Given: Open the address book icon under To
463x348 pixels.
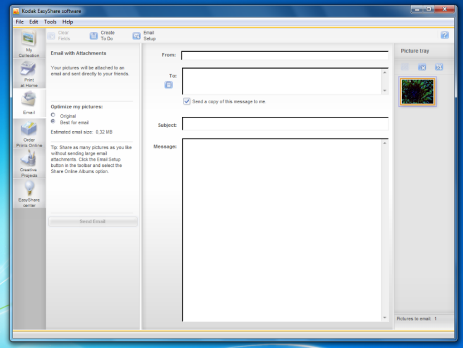Looking at the screenshot, I should 168,85.
